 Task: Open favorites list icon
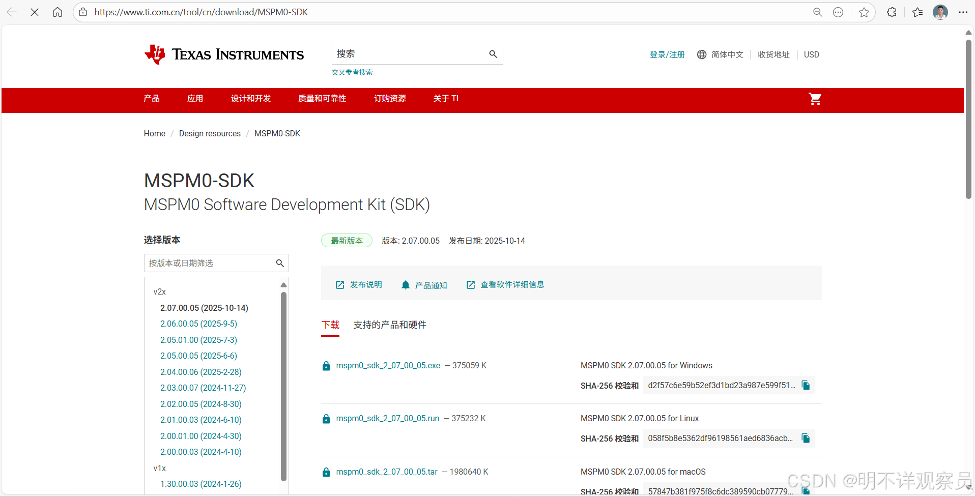point(917,12)
